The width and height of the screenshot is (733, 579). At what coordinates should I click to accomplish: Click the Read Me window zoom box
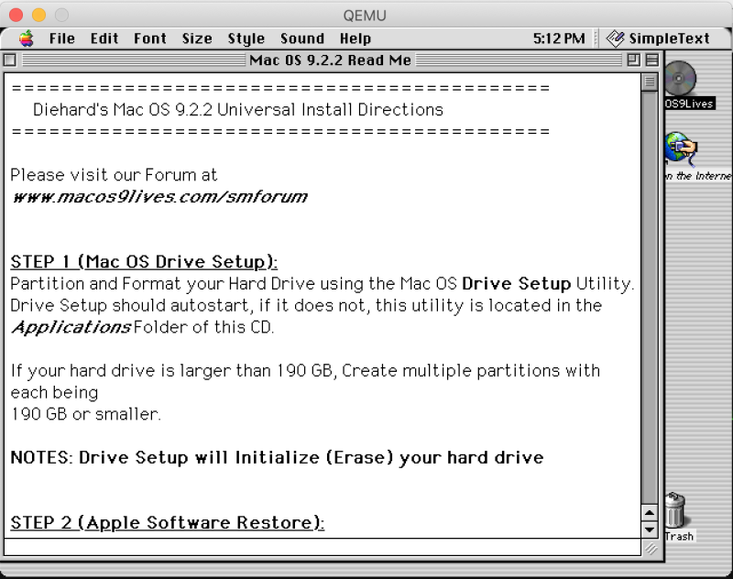pos(634,60)
